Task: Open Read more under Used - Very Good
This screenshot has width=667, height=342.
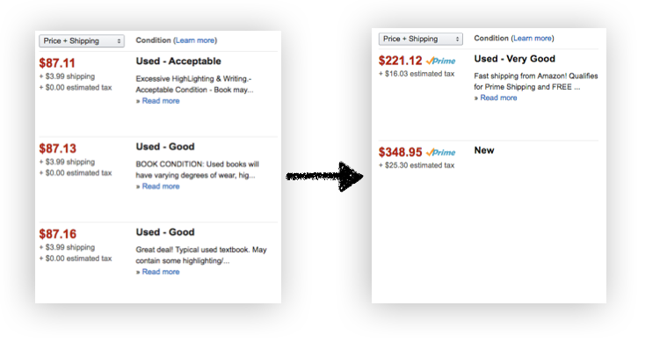Action: [498, 98]
